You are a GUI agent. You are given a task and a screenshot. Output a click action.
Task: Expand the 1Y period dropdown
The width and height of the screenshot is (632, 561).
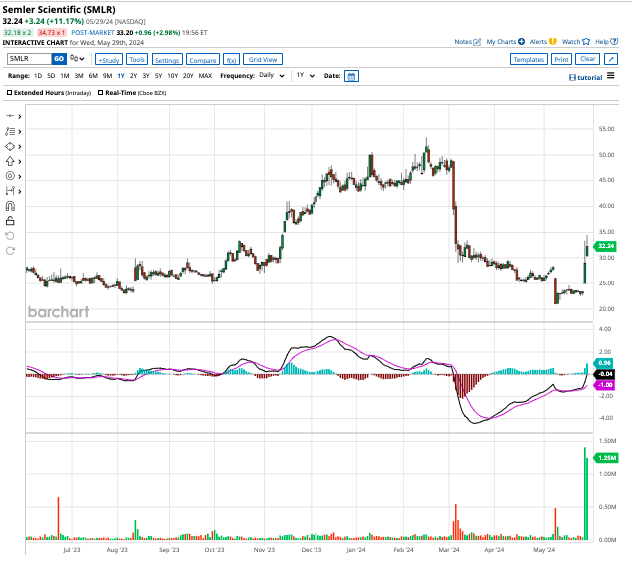pos(305,76)
